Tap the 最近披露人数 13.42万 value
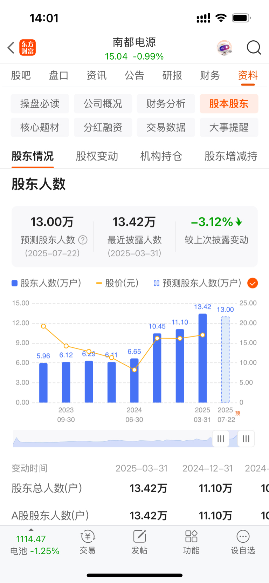 [x=134, y=222]
